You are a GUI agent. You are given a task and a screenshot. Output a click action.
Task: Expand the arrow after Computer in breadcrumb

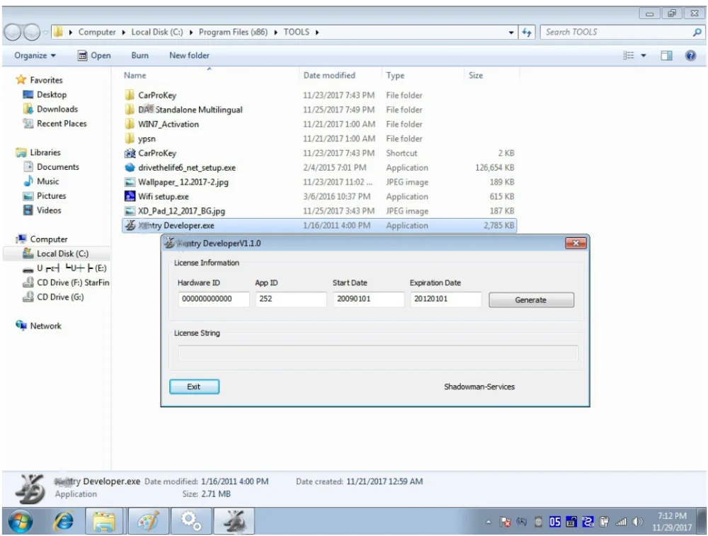[x=123, y=33]
